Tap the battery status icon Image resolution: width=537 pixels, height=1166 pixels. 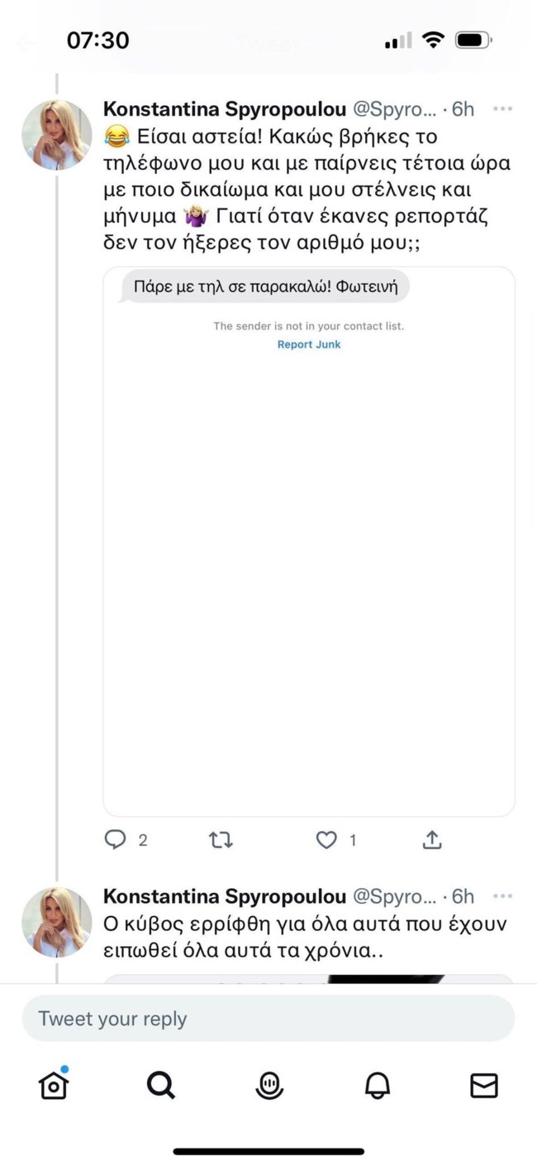pos(473,40)
